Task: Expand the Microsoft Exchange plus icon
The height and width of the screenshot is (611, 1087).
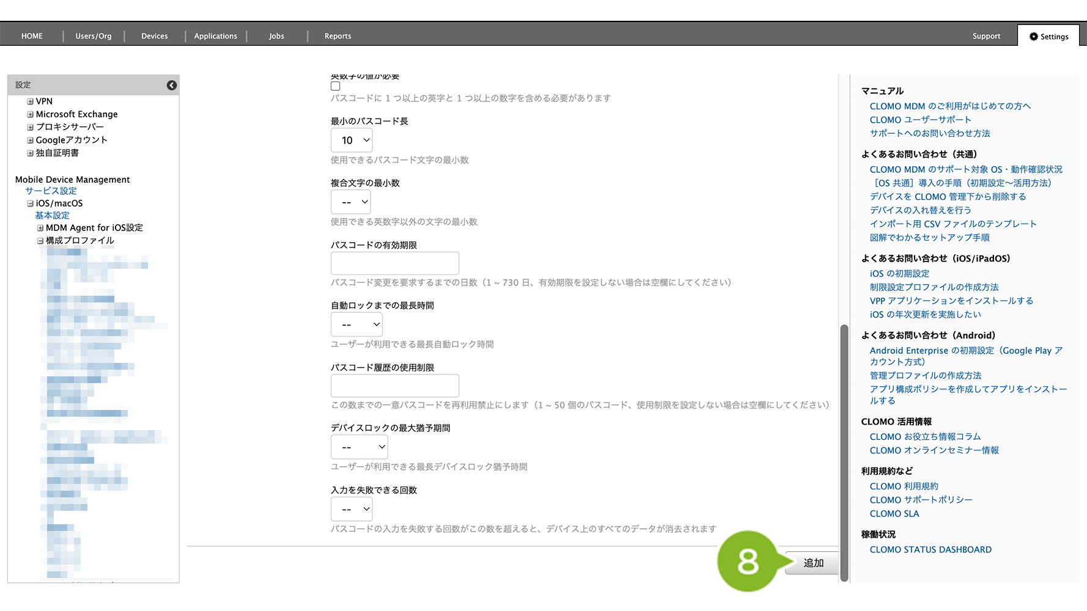Action: [30, 114]
